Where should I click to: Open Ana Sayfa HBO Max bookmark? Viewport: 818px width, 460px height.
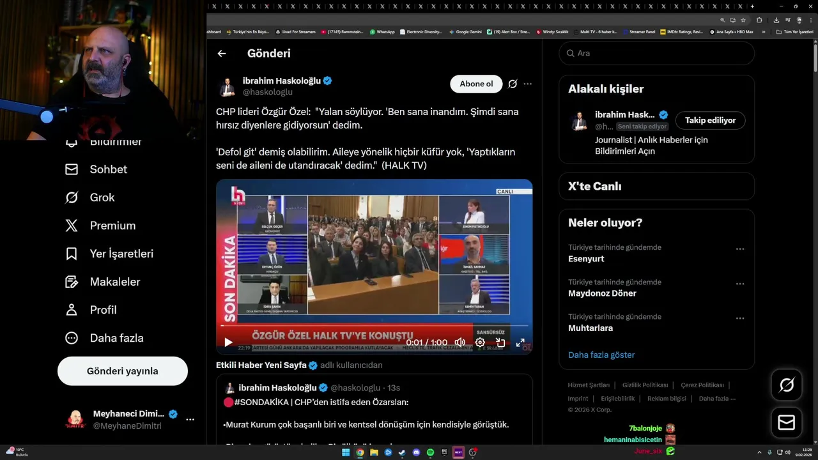tap(731, 31)
